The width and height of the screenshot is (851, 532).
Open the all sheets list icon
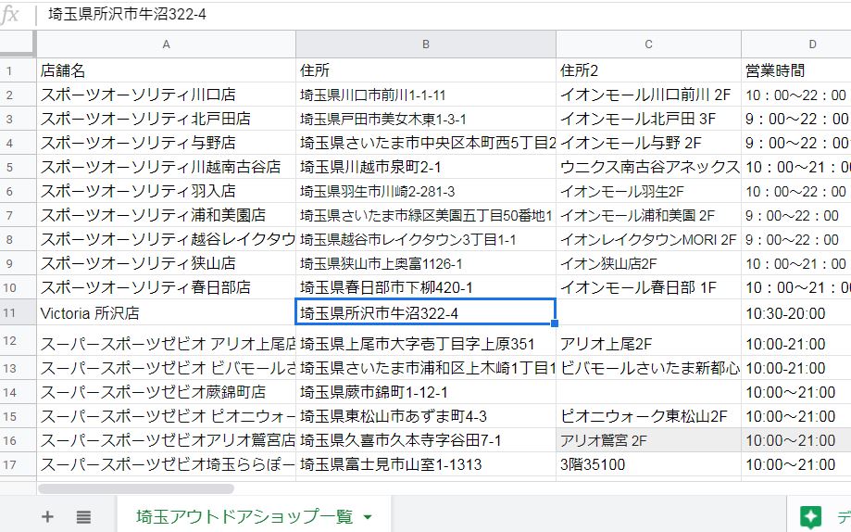pos(83,516)
